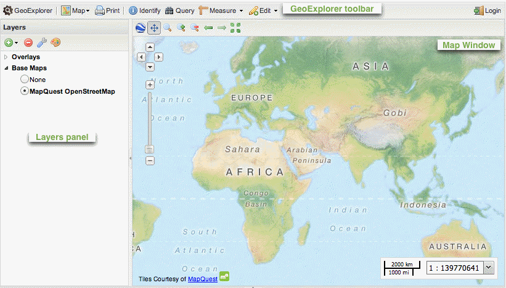Select the Pan map tool
The width and height of the screenshot is (506, 288).
pyautogui.click(x=153, y=27)
